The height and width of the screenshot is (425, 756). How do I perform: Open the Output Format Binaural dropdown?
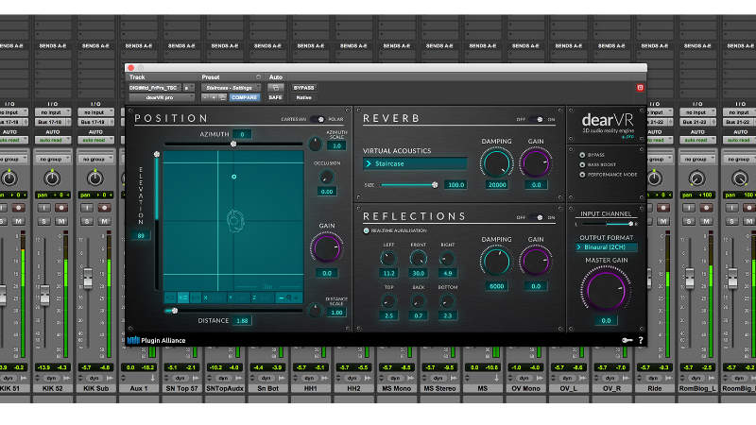tap(606, 247)
